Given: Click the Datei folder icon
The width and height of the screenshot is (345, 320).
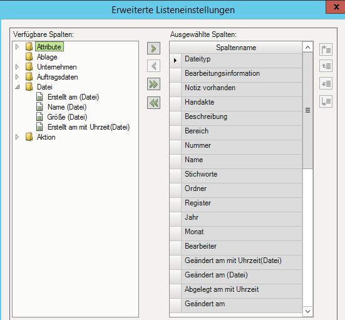Looking at the screenshot, I should click(x=29, y=86).
